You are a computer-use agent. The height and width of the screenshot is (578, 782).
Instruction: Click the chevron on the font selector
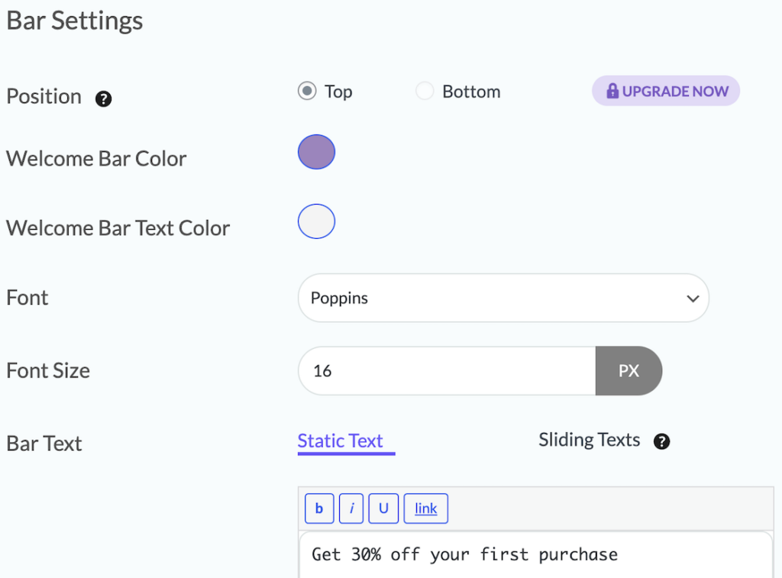tap(693, 298)
